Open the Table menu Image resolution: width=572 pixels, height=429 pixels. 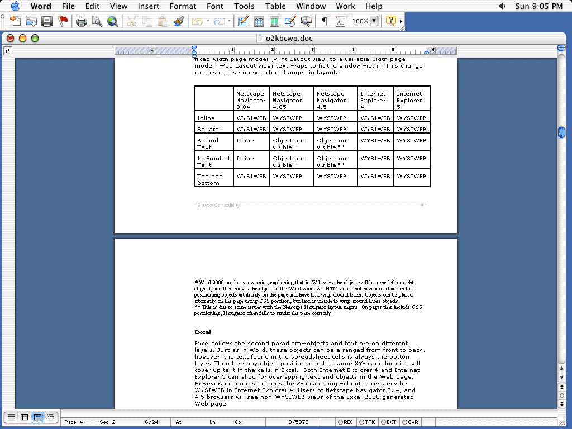click(275, 6)
